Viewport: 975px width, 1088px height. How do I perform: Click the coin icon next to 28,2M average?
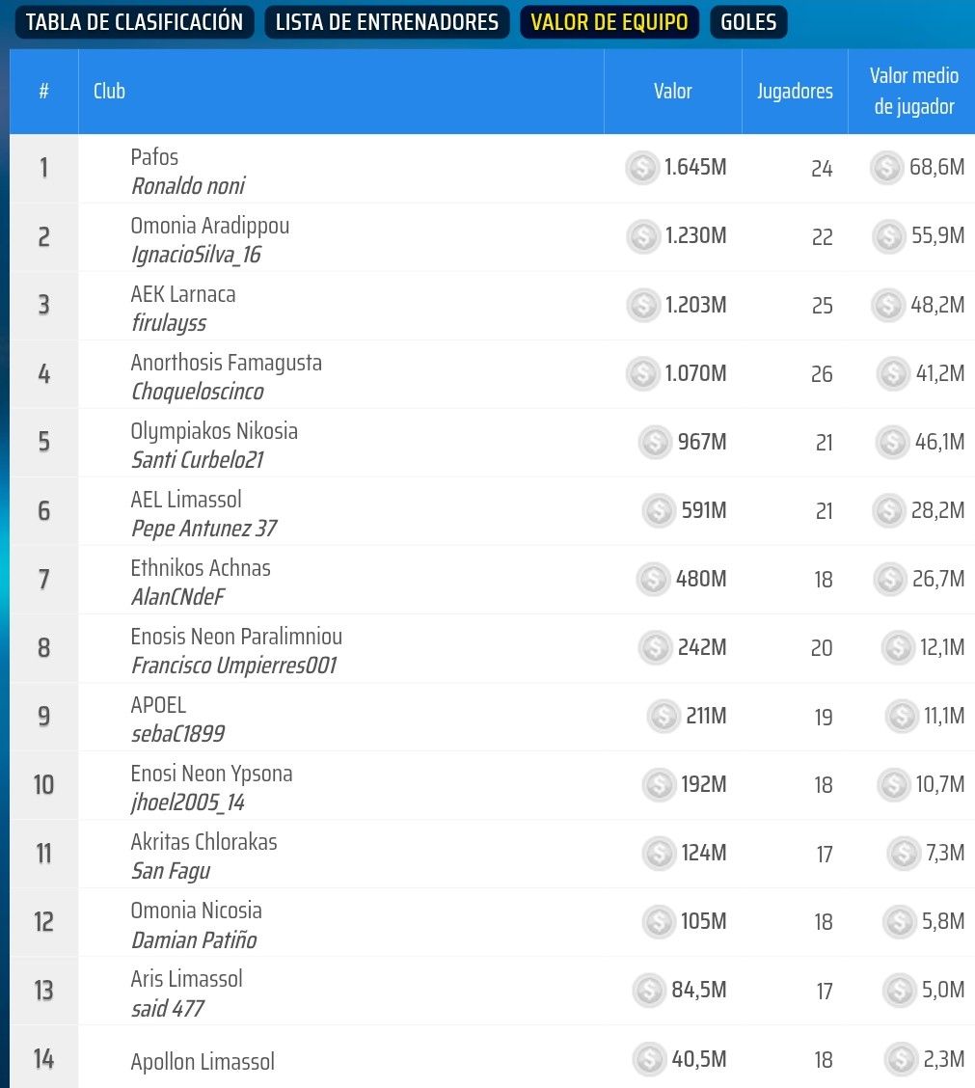click(888, 510)
